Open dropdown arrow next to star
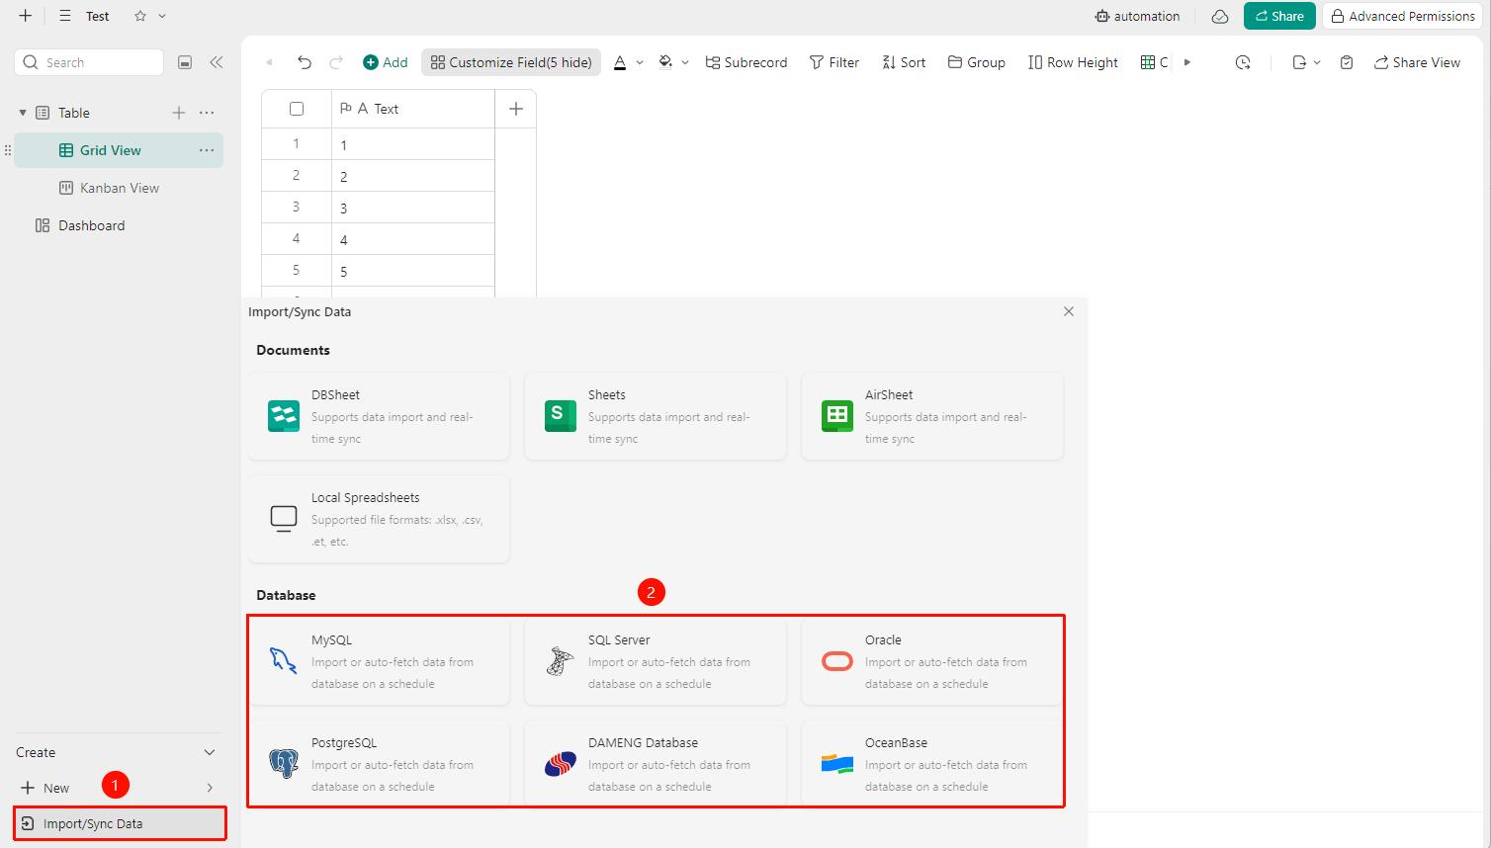The height and width of the screenshot is (848, 1491). (x=162, y=16)
